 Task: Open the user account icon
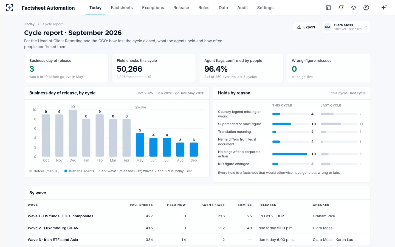[x=366, y=8]
